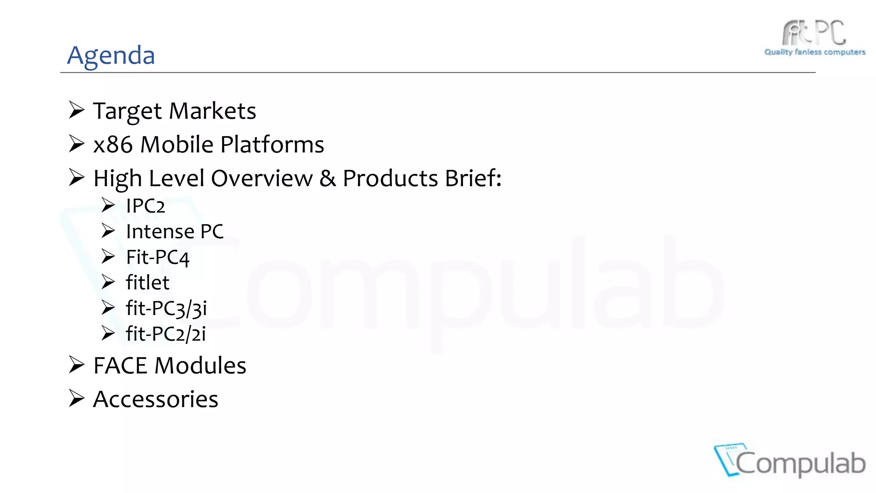Click the Quality fanless computers tagline
This screenshot has width=876, height=493.
click(x=814, y=52)
